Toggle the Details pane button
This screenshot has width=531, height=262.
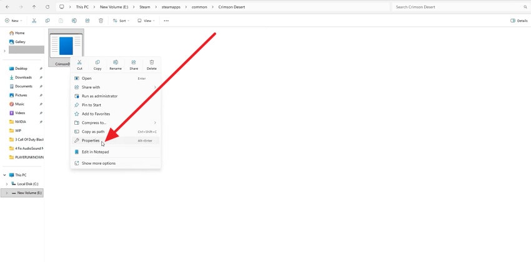pos(519,21)
